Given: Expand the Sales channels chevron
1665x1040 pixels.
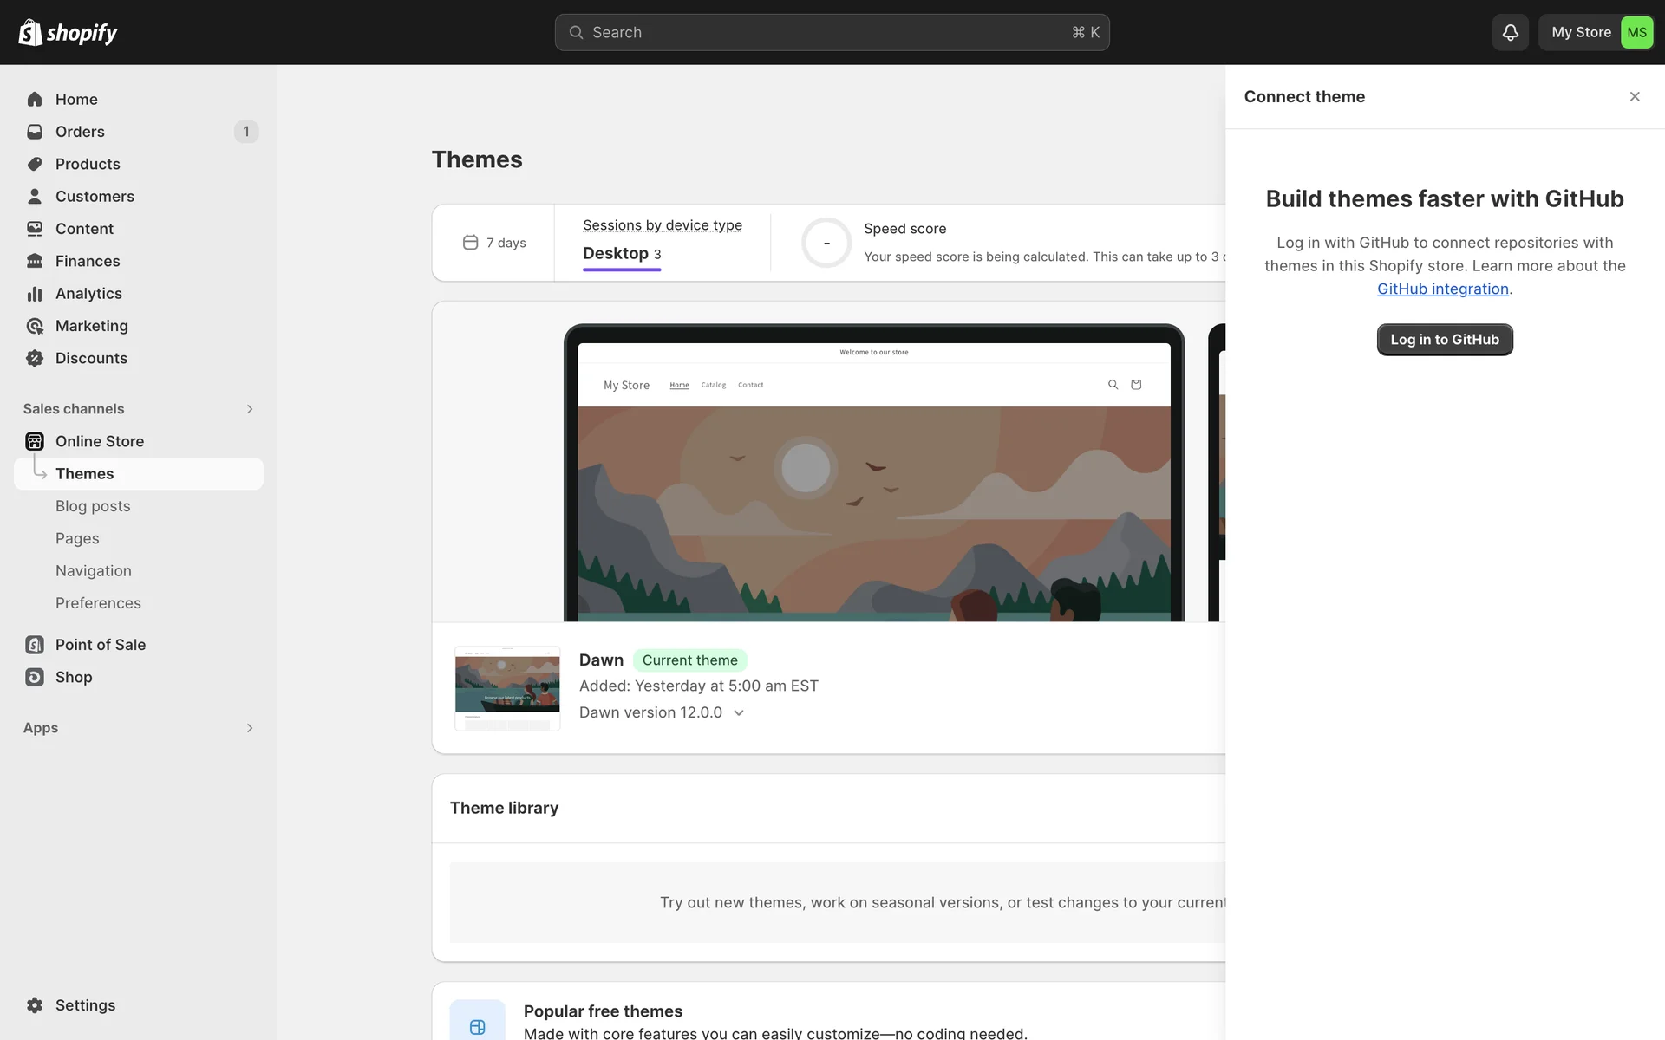Looking at the screenshot, I should pos(250,409).
